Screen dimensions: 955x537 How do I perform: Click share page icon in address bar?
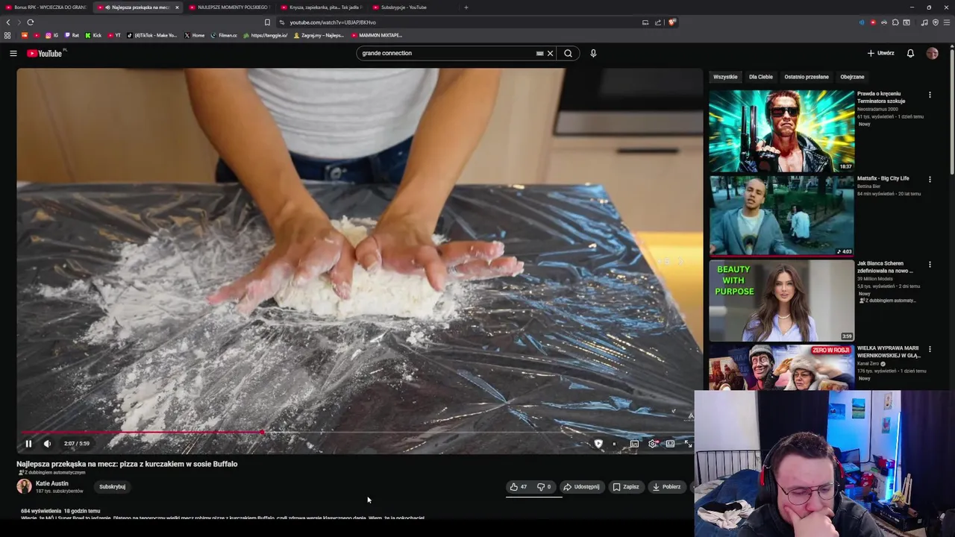(658, 22)
